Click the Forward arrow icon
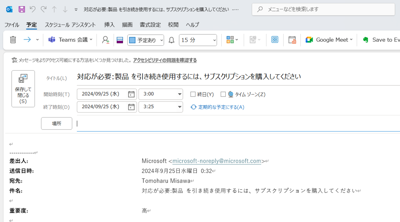The height and width of the screenshot is (222, 400). point(27,40)
